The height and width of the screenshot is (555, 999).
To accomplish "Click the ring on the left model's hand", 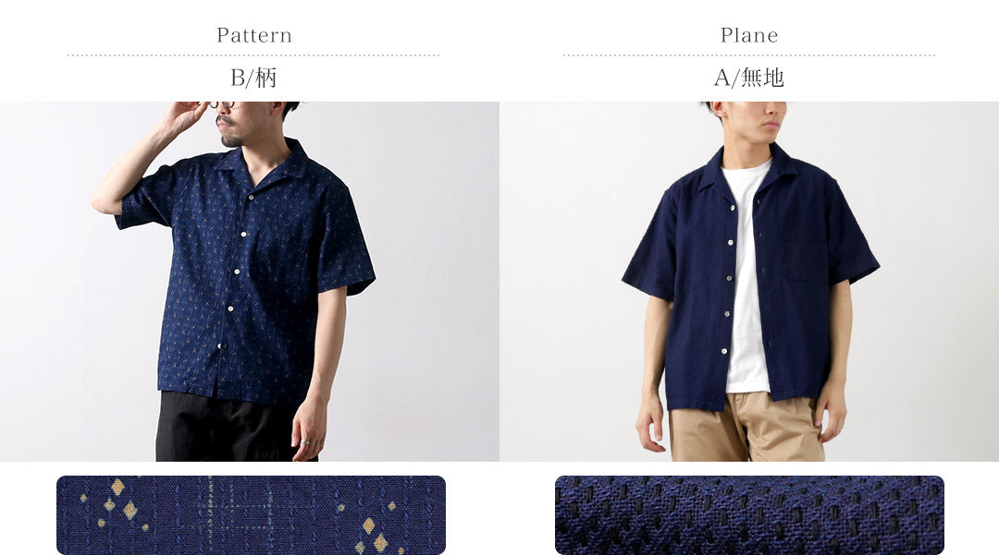I will [x=305, y=441].
